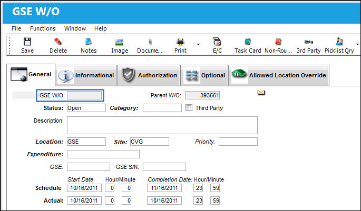Viewport: 361px width, 211px height.
Task: Click the Image toolbar icon
Action: [119, 42]
